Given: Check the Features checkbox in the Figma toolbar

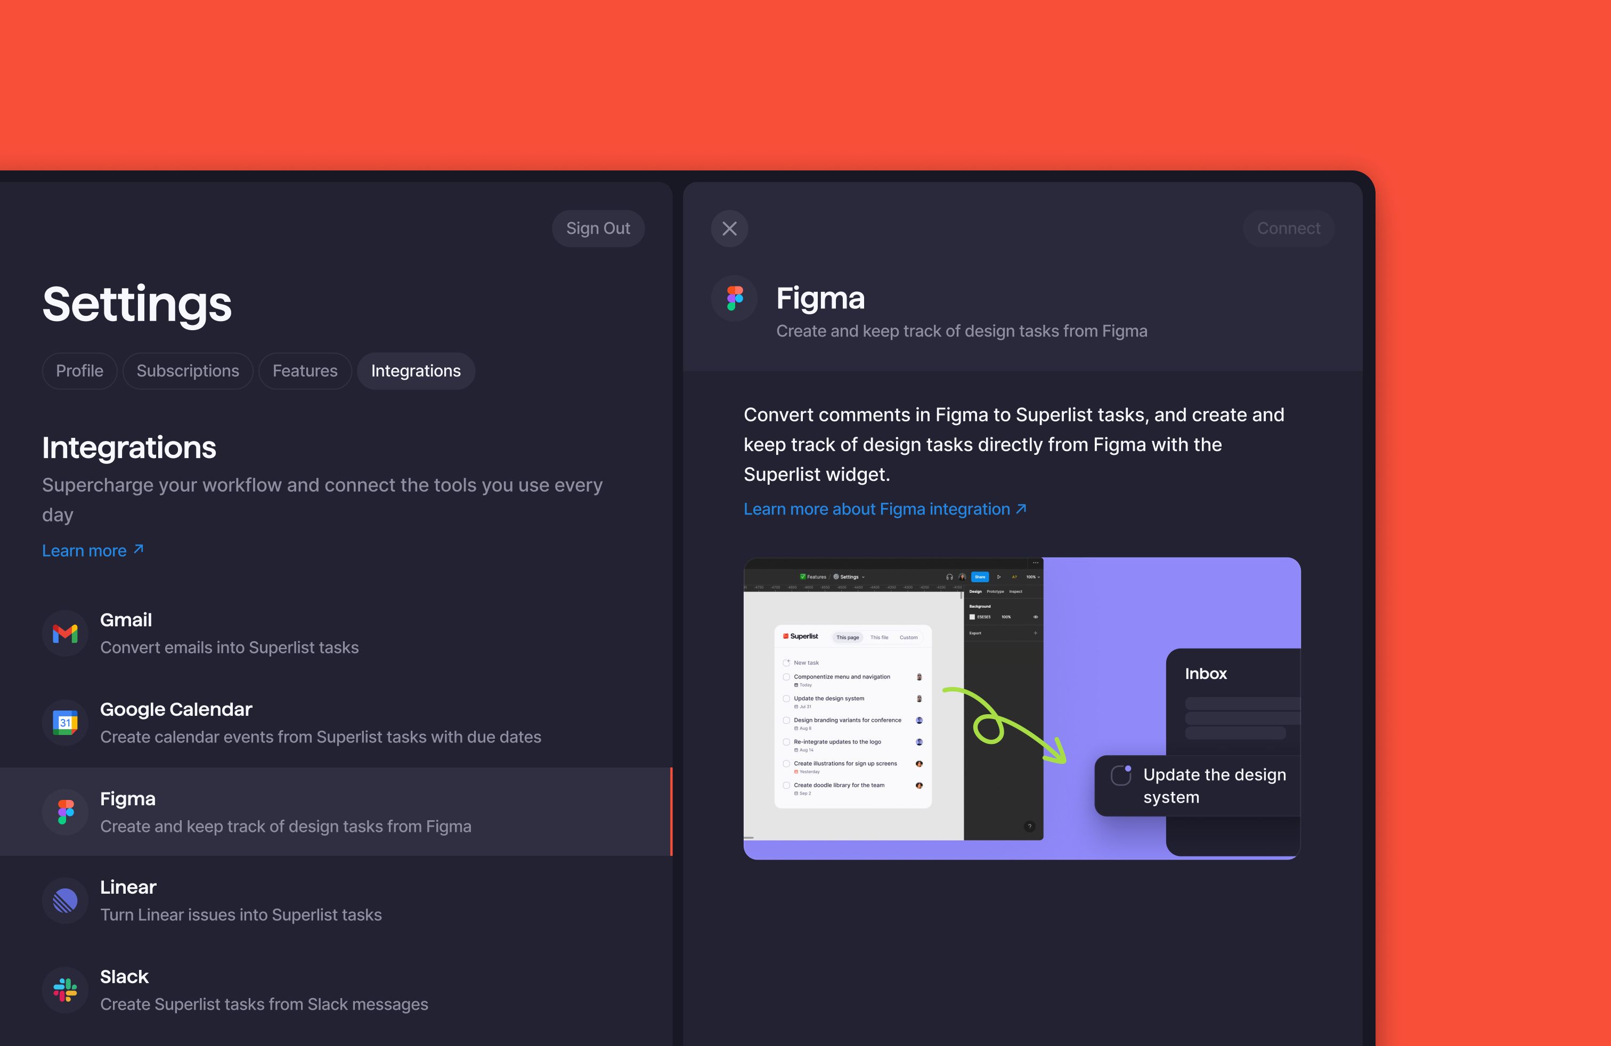Looking at the screenshot, I should (803, 576).
